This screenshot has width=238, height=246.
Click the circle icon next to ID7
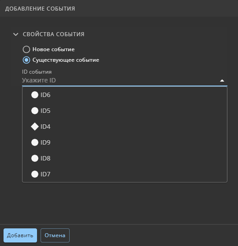point(35,174)
